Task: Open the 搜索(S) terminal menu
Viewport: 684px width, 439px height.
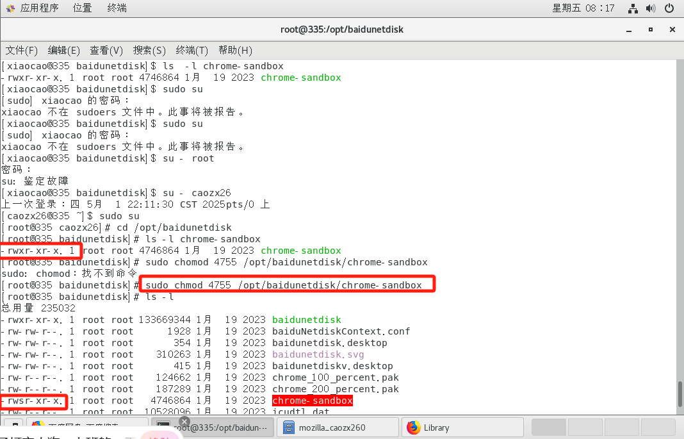Action: tap(149, 50)
